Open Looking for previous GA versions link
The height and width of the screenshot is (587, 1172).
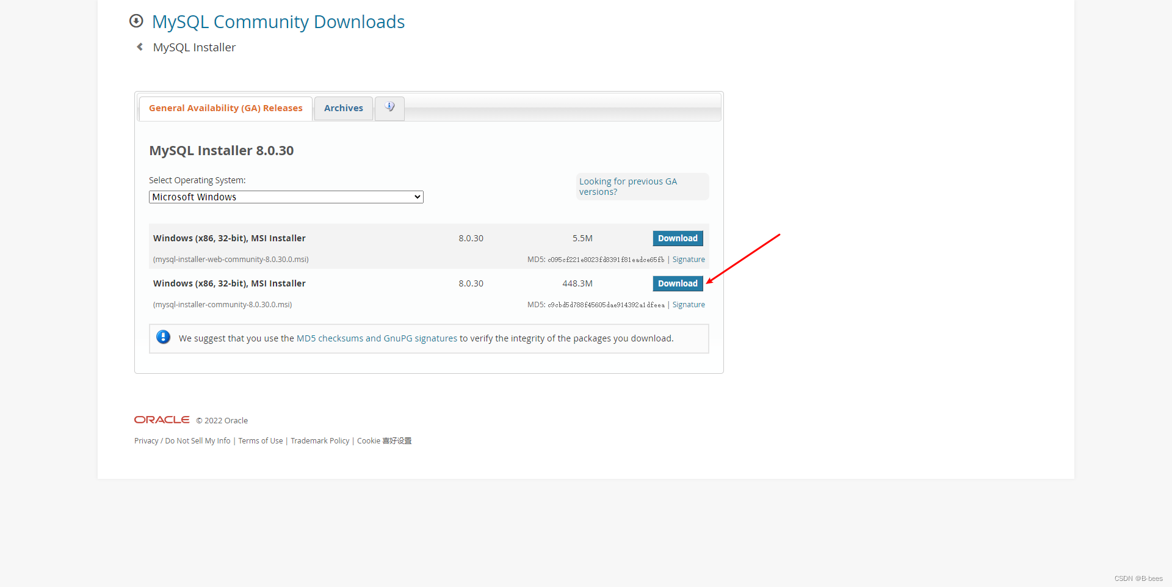[628, 186]
